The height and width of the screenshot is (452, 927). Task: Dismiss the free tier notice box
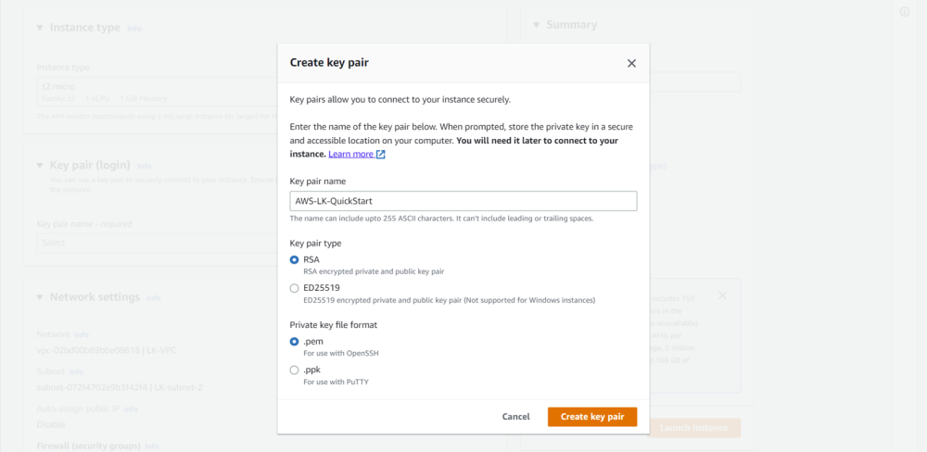click(x=722, y=295)
